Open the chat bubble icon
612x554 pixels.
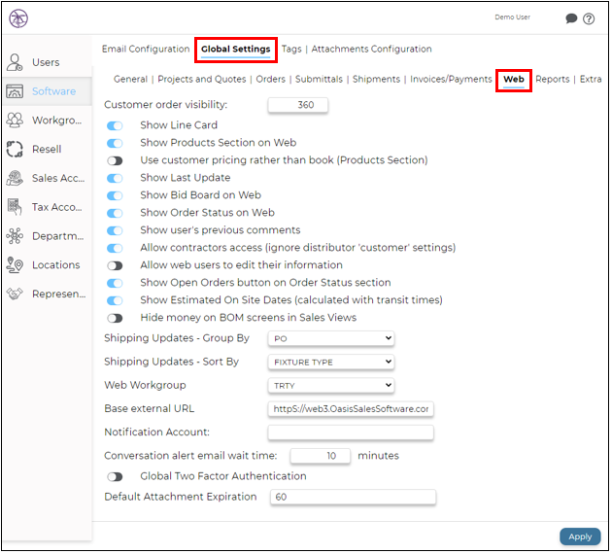571,18
